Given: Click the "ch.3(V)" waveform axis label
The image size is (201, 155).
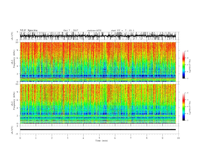Looking at the screenshot, I should [x=12, y=130].
